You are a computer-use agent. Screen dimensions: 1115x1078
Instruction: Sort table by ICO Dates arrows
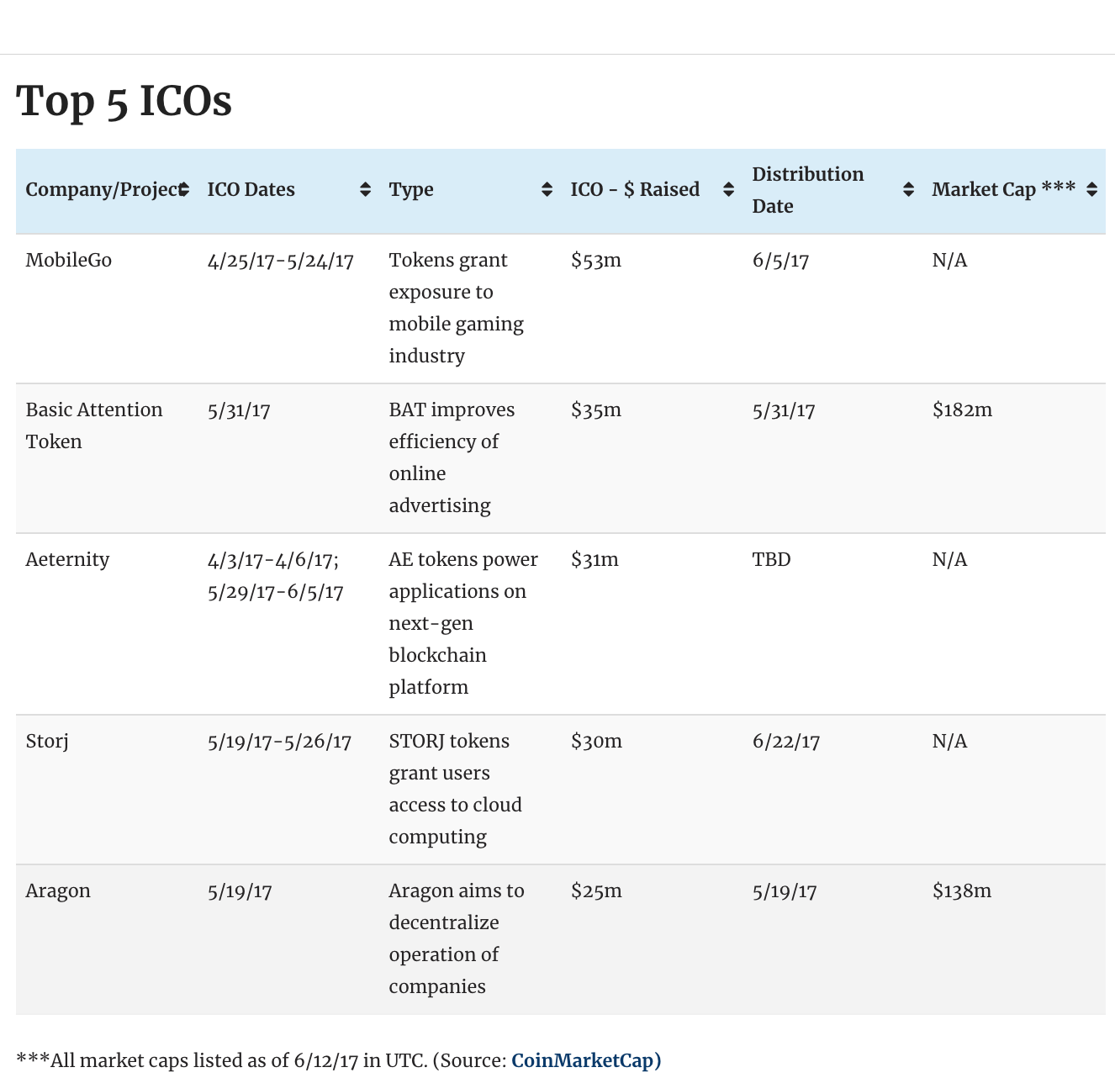365,190
